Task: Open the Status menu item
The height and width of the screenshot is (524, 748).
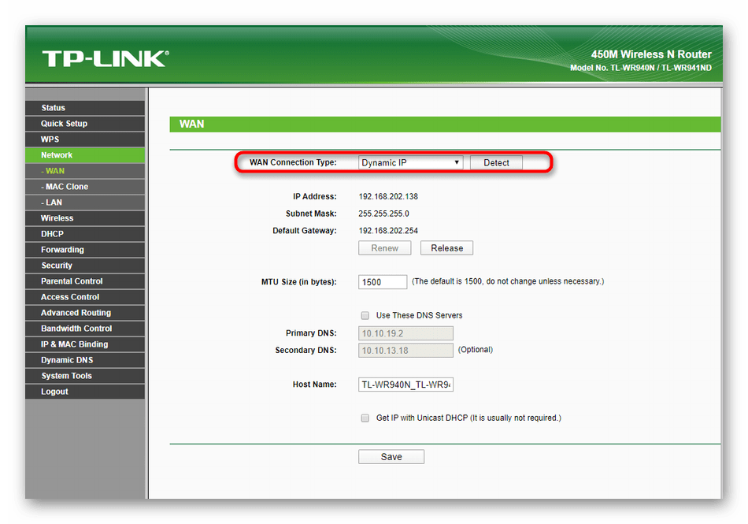Action: pos(85,108)
